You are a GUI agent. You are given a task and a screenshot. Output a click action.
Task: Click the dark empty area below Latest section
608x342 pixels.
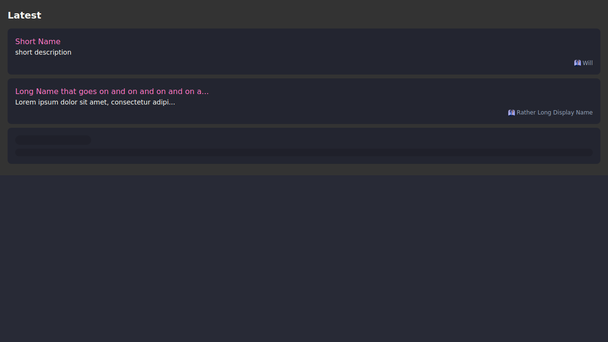(x=304, y=256)
